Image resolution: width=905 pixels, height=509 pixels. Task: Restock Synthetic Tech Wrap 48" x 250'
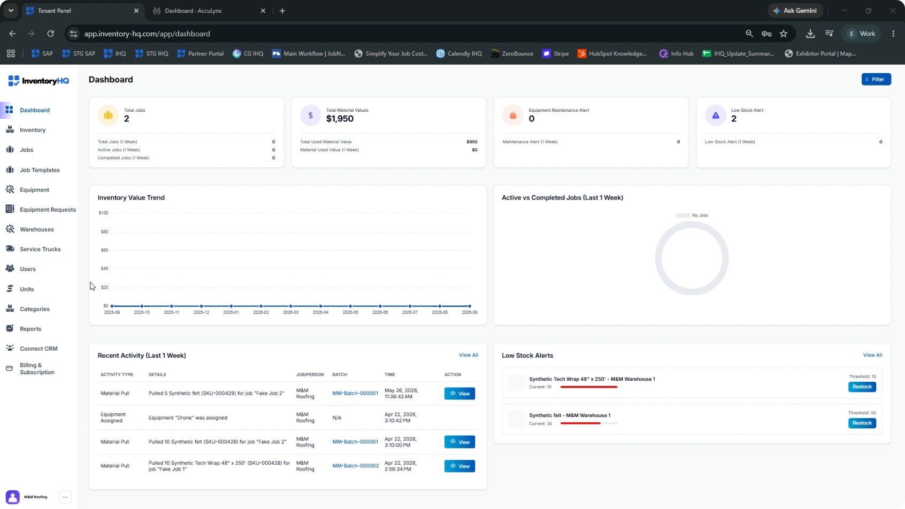click(862, 387)
